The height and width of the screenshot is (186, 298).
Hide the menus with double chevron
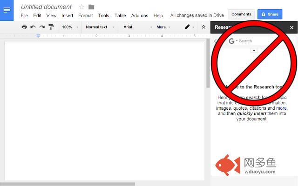203,27
